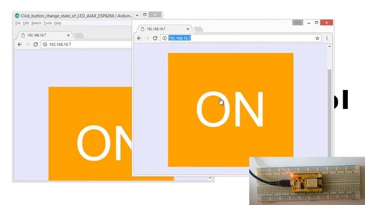The image size is (365, 205).
Task: Click the orange ON button in front browser
Action: coord(230,109)
